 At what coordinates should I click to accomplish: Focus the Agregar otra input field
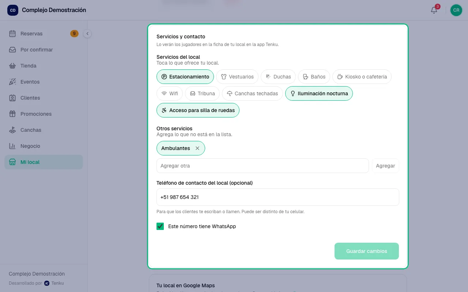[263, 166]
